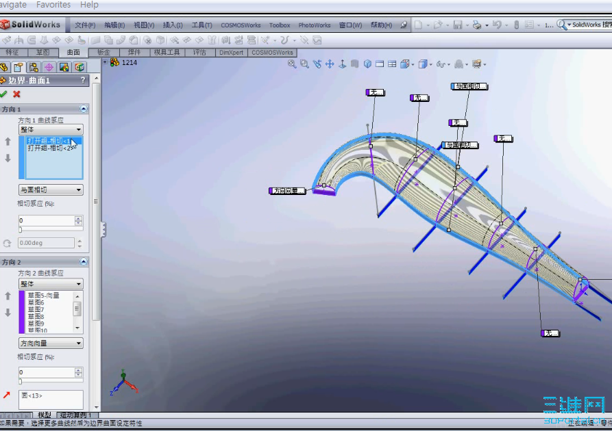Switch to the DimXpert command tab
Viewport: 612px width, 431px height.
[231, 52]
